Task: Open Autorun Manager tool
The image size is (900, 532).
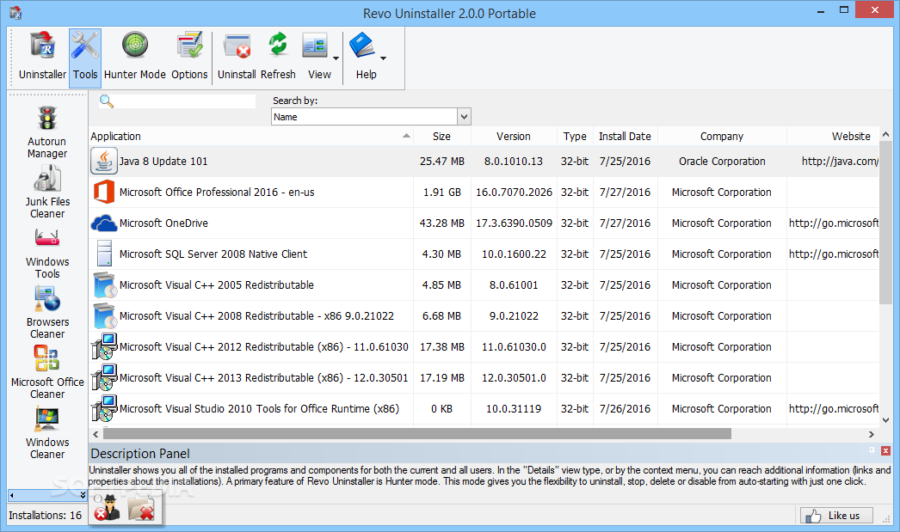Action: pos(47,132)
